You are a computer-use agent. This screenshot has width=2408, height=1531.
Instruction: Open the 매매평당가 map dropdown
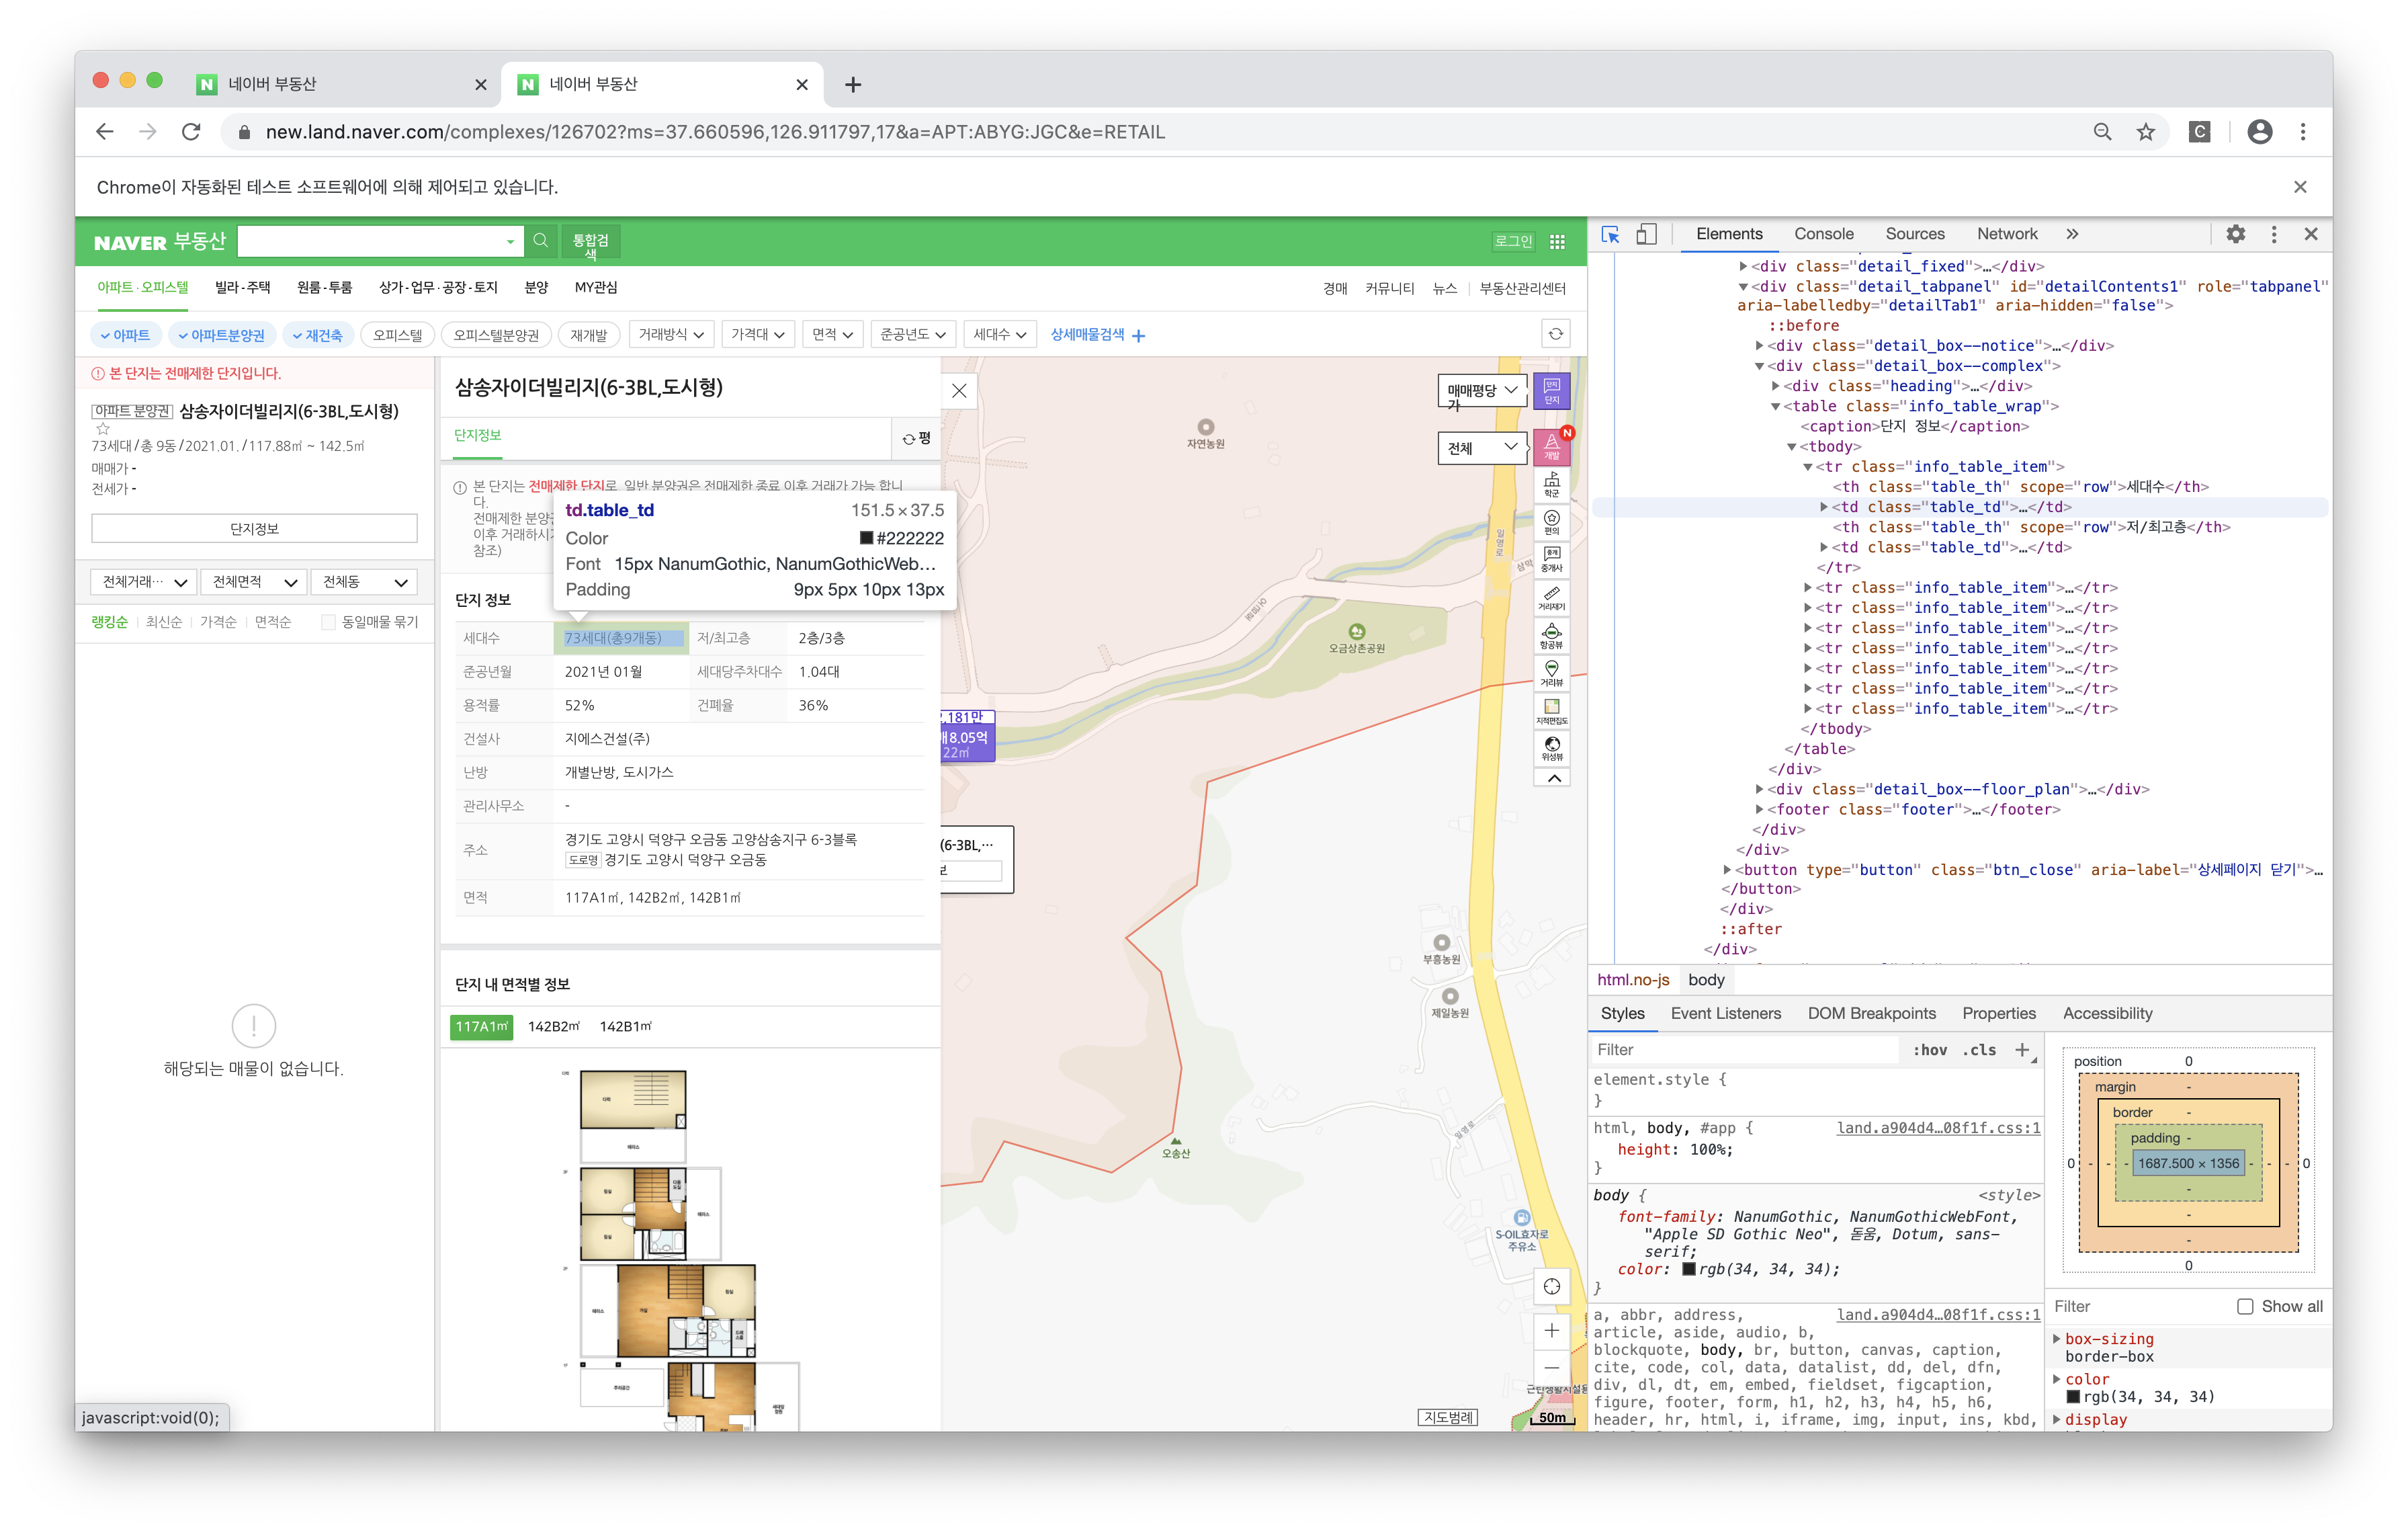click(x=1483, y=391)
